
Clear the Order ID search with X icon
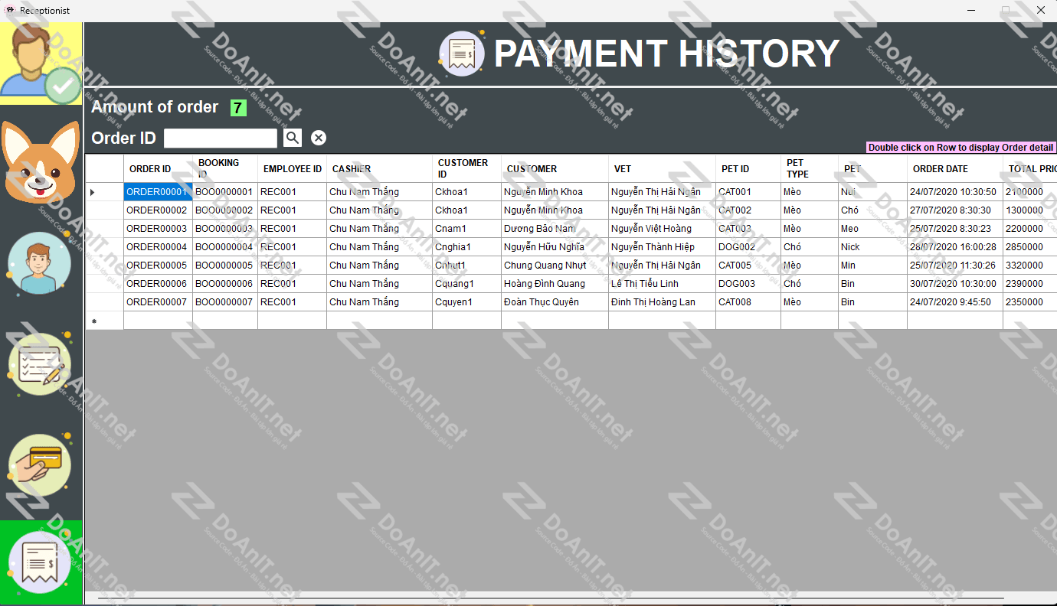click(x=319, y=138)
